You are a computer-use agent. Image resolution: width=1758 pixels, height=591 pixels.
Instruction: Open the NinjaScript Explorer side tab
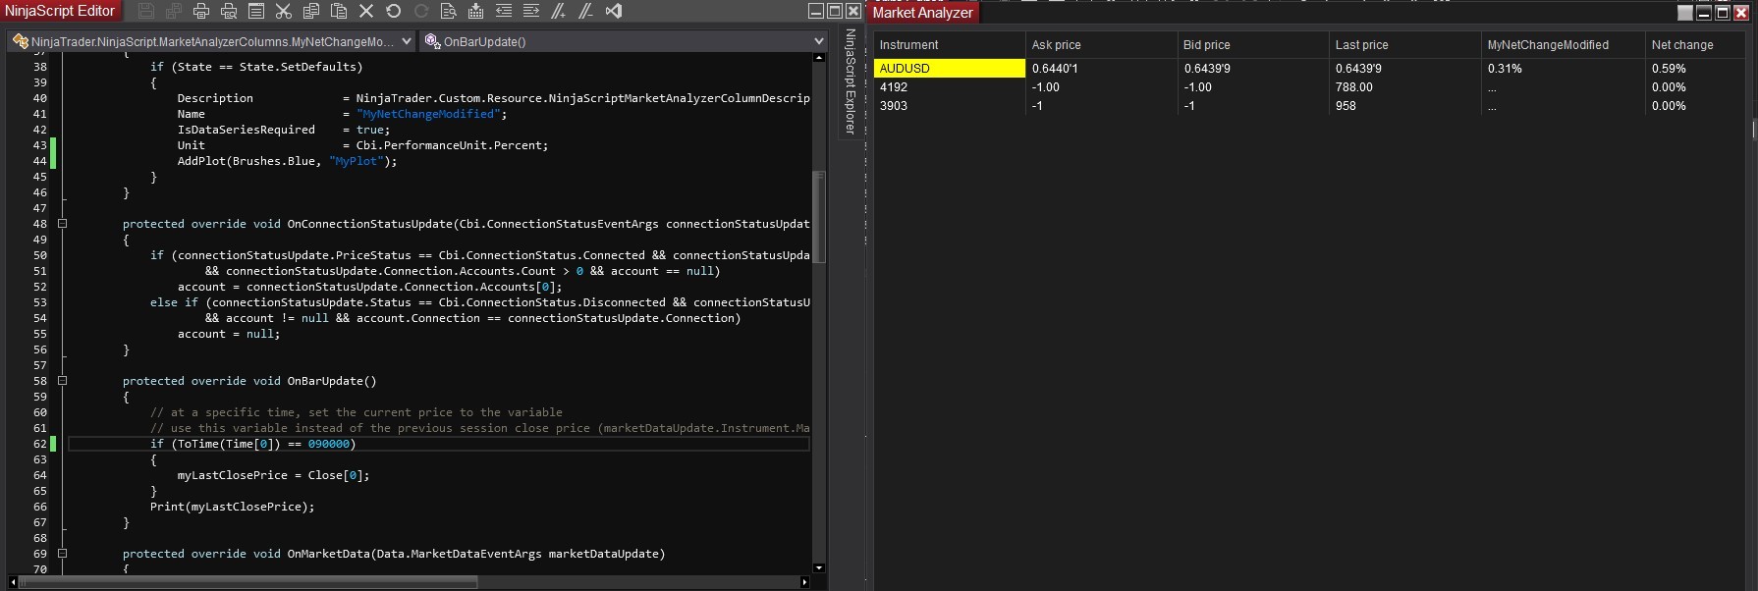click(x=851, y=81)
